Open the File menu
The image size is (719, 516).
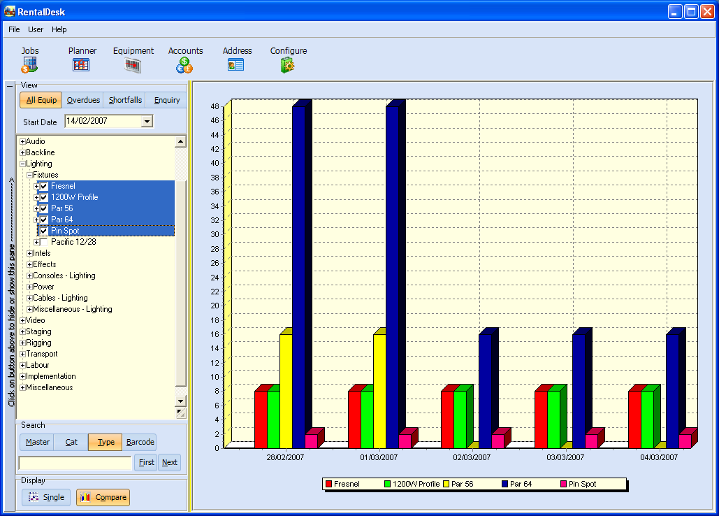click(14, 29)
